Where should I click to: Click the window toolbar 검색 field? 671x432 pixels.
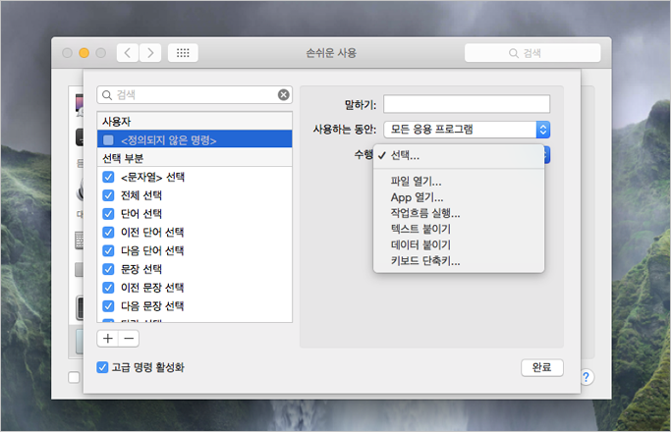coord(532,53)
